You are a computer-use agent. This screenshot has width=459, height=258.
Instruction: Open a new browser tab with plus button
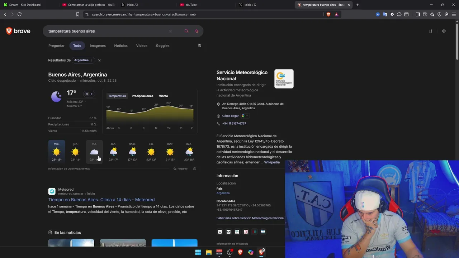pos(358,5)
